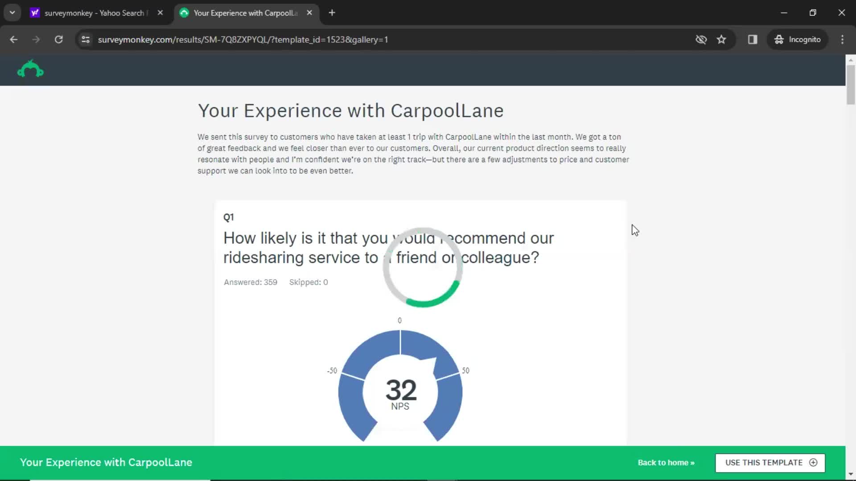The width and height of the screenshot is (856, 481).
Task: Click the incognito mode icon
Action: coord(778,39)
